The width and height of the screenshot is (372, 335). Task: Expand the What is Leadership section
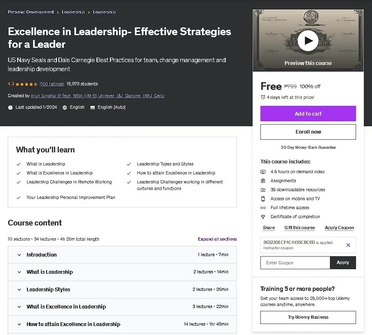coord(122,272)
